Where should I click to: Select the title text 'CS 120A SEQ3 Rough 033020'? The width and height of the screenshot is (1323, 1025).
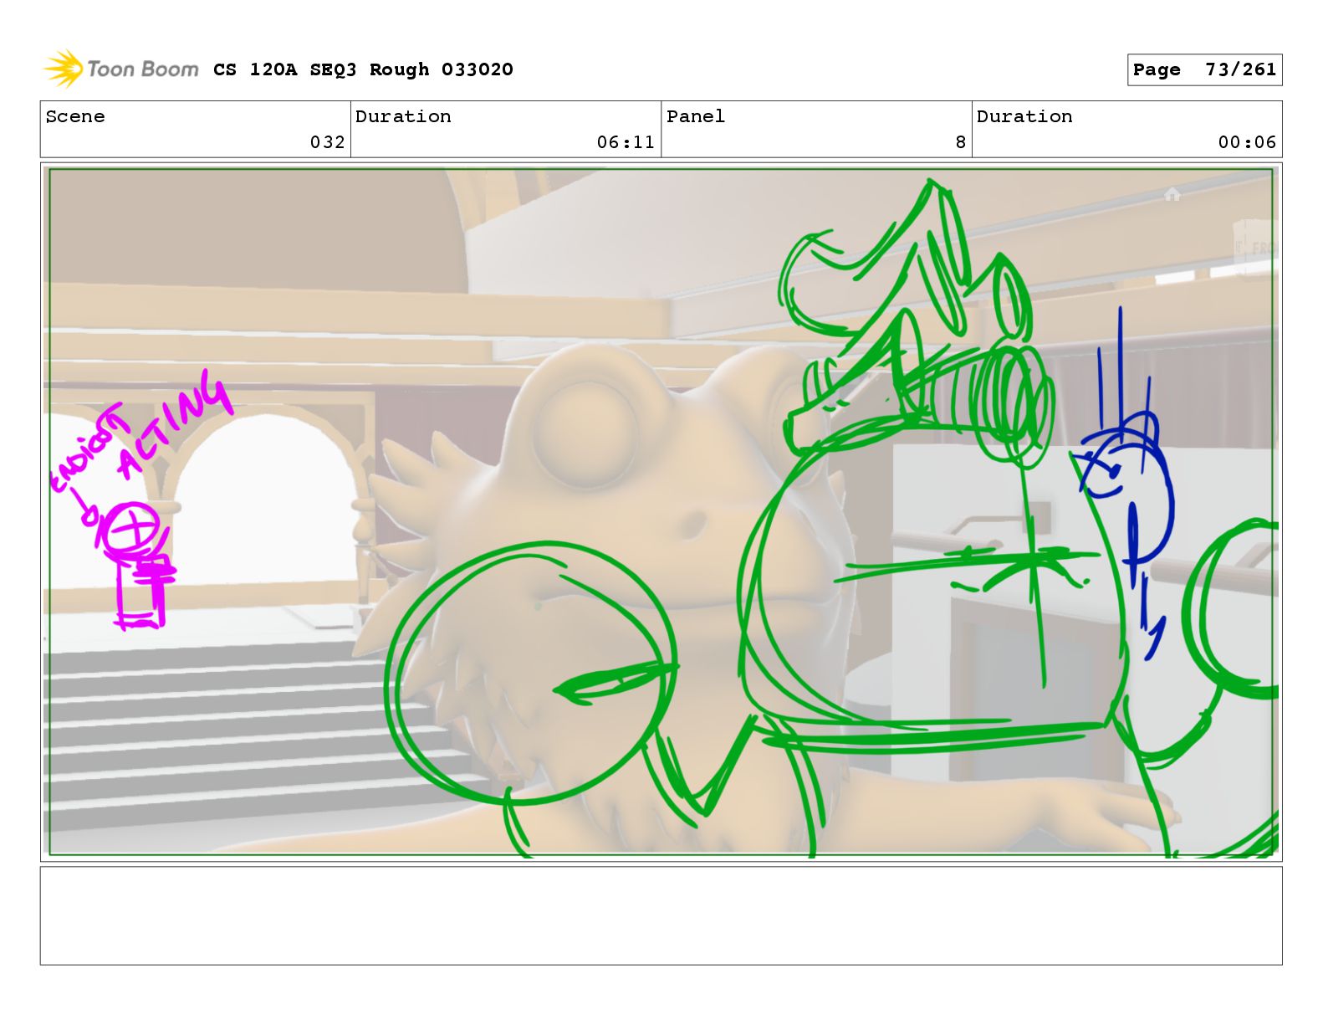click(x=363, y=69)
